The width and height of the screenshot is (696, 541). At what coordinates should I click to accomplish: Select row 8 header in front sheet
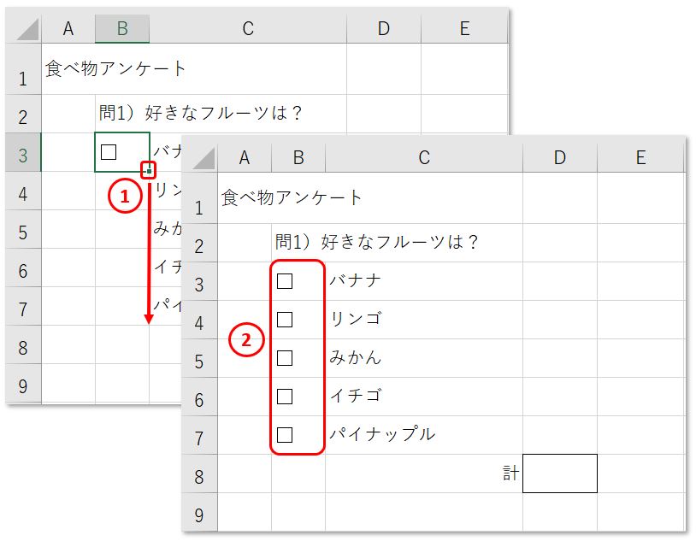click(199, 473)
